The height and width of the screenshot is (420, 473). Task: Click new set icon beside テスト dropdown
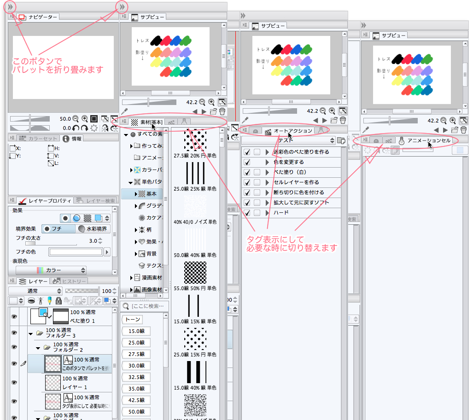pos(341,140)
